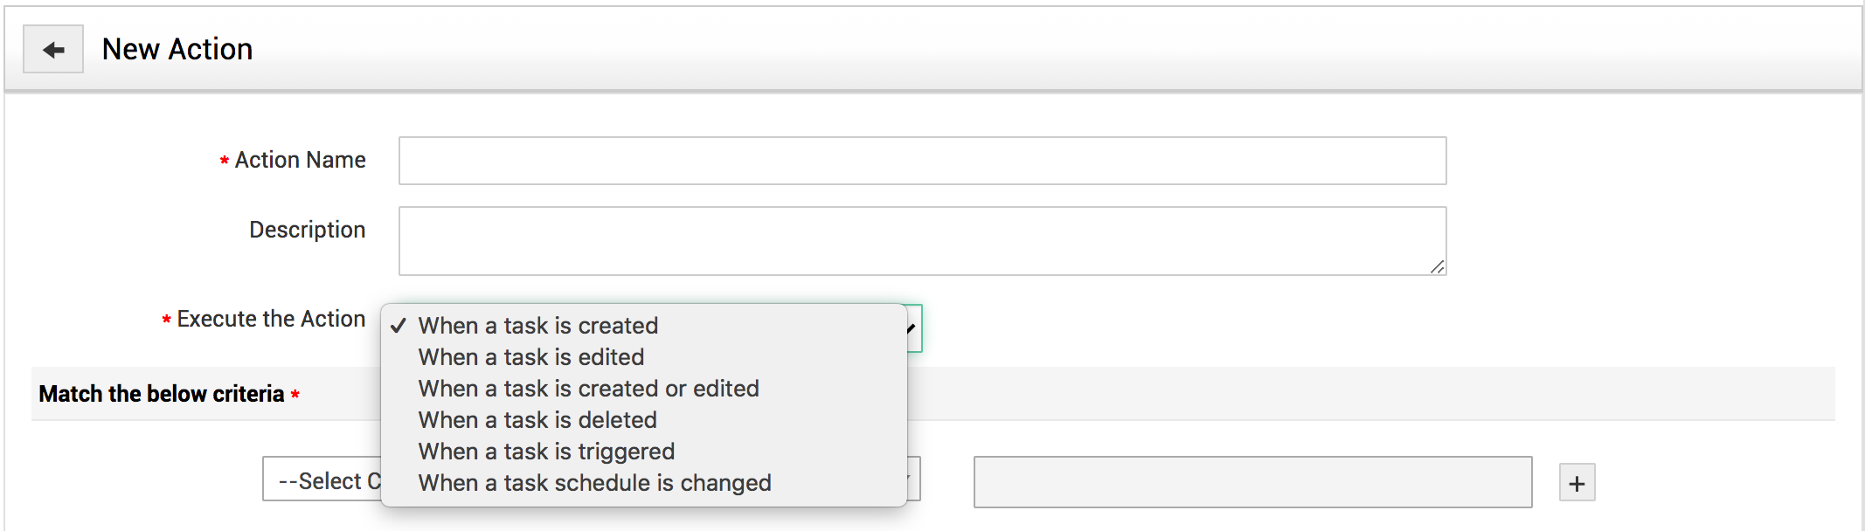Click the empty criteria value field

point(1252,482)
